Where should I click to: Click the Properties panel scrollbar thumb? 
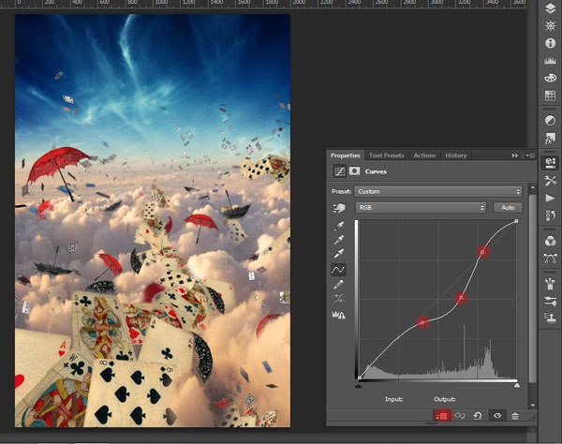tap(533, 289)
